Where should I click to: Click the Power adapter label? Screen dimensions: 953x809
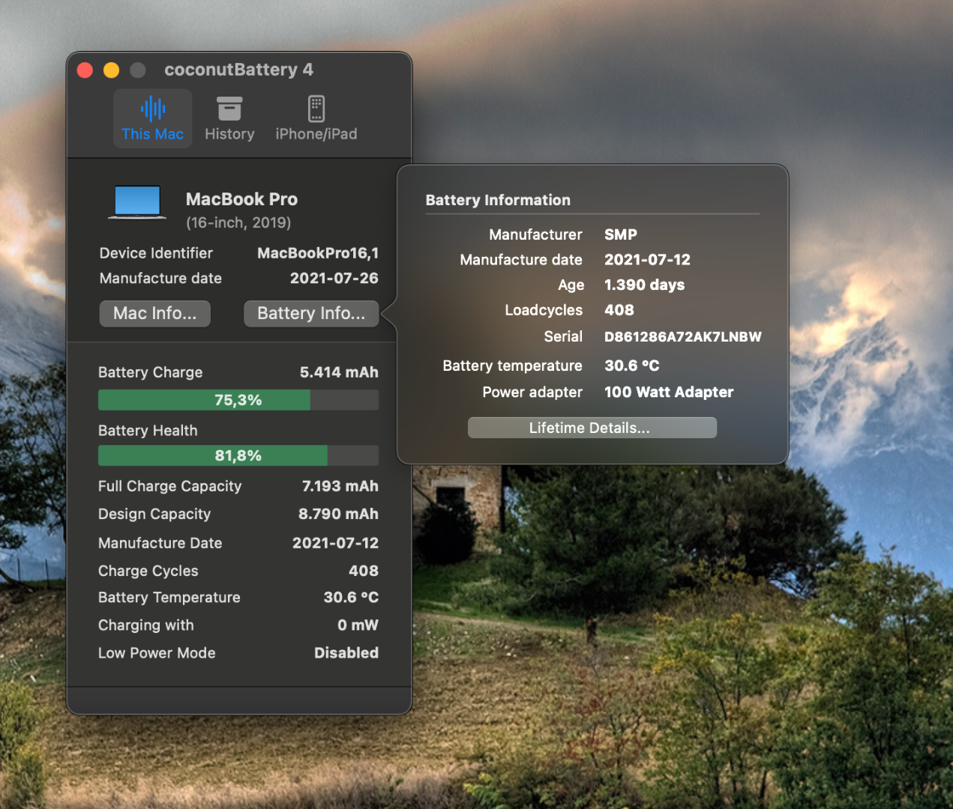click(x=532, y=392)
